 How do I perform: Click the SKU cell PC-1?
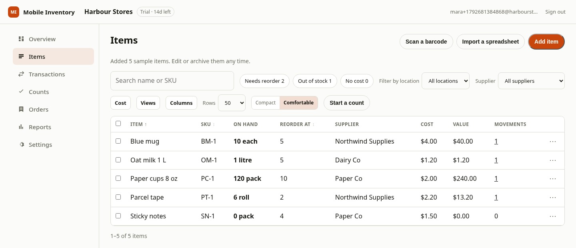tap(208, 179)
